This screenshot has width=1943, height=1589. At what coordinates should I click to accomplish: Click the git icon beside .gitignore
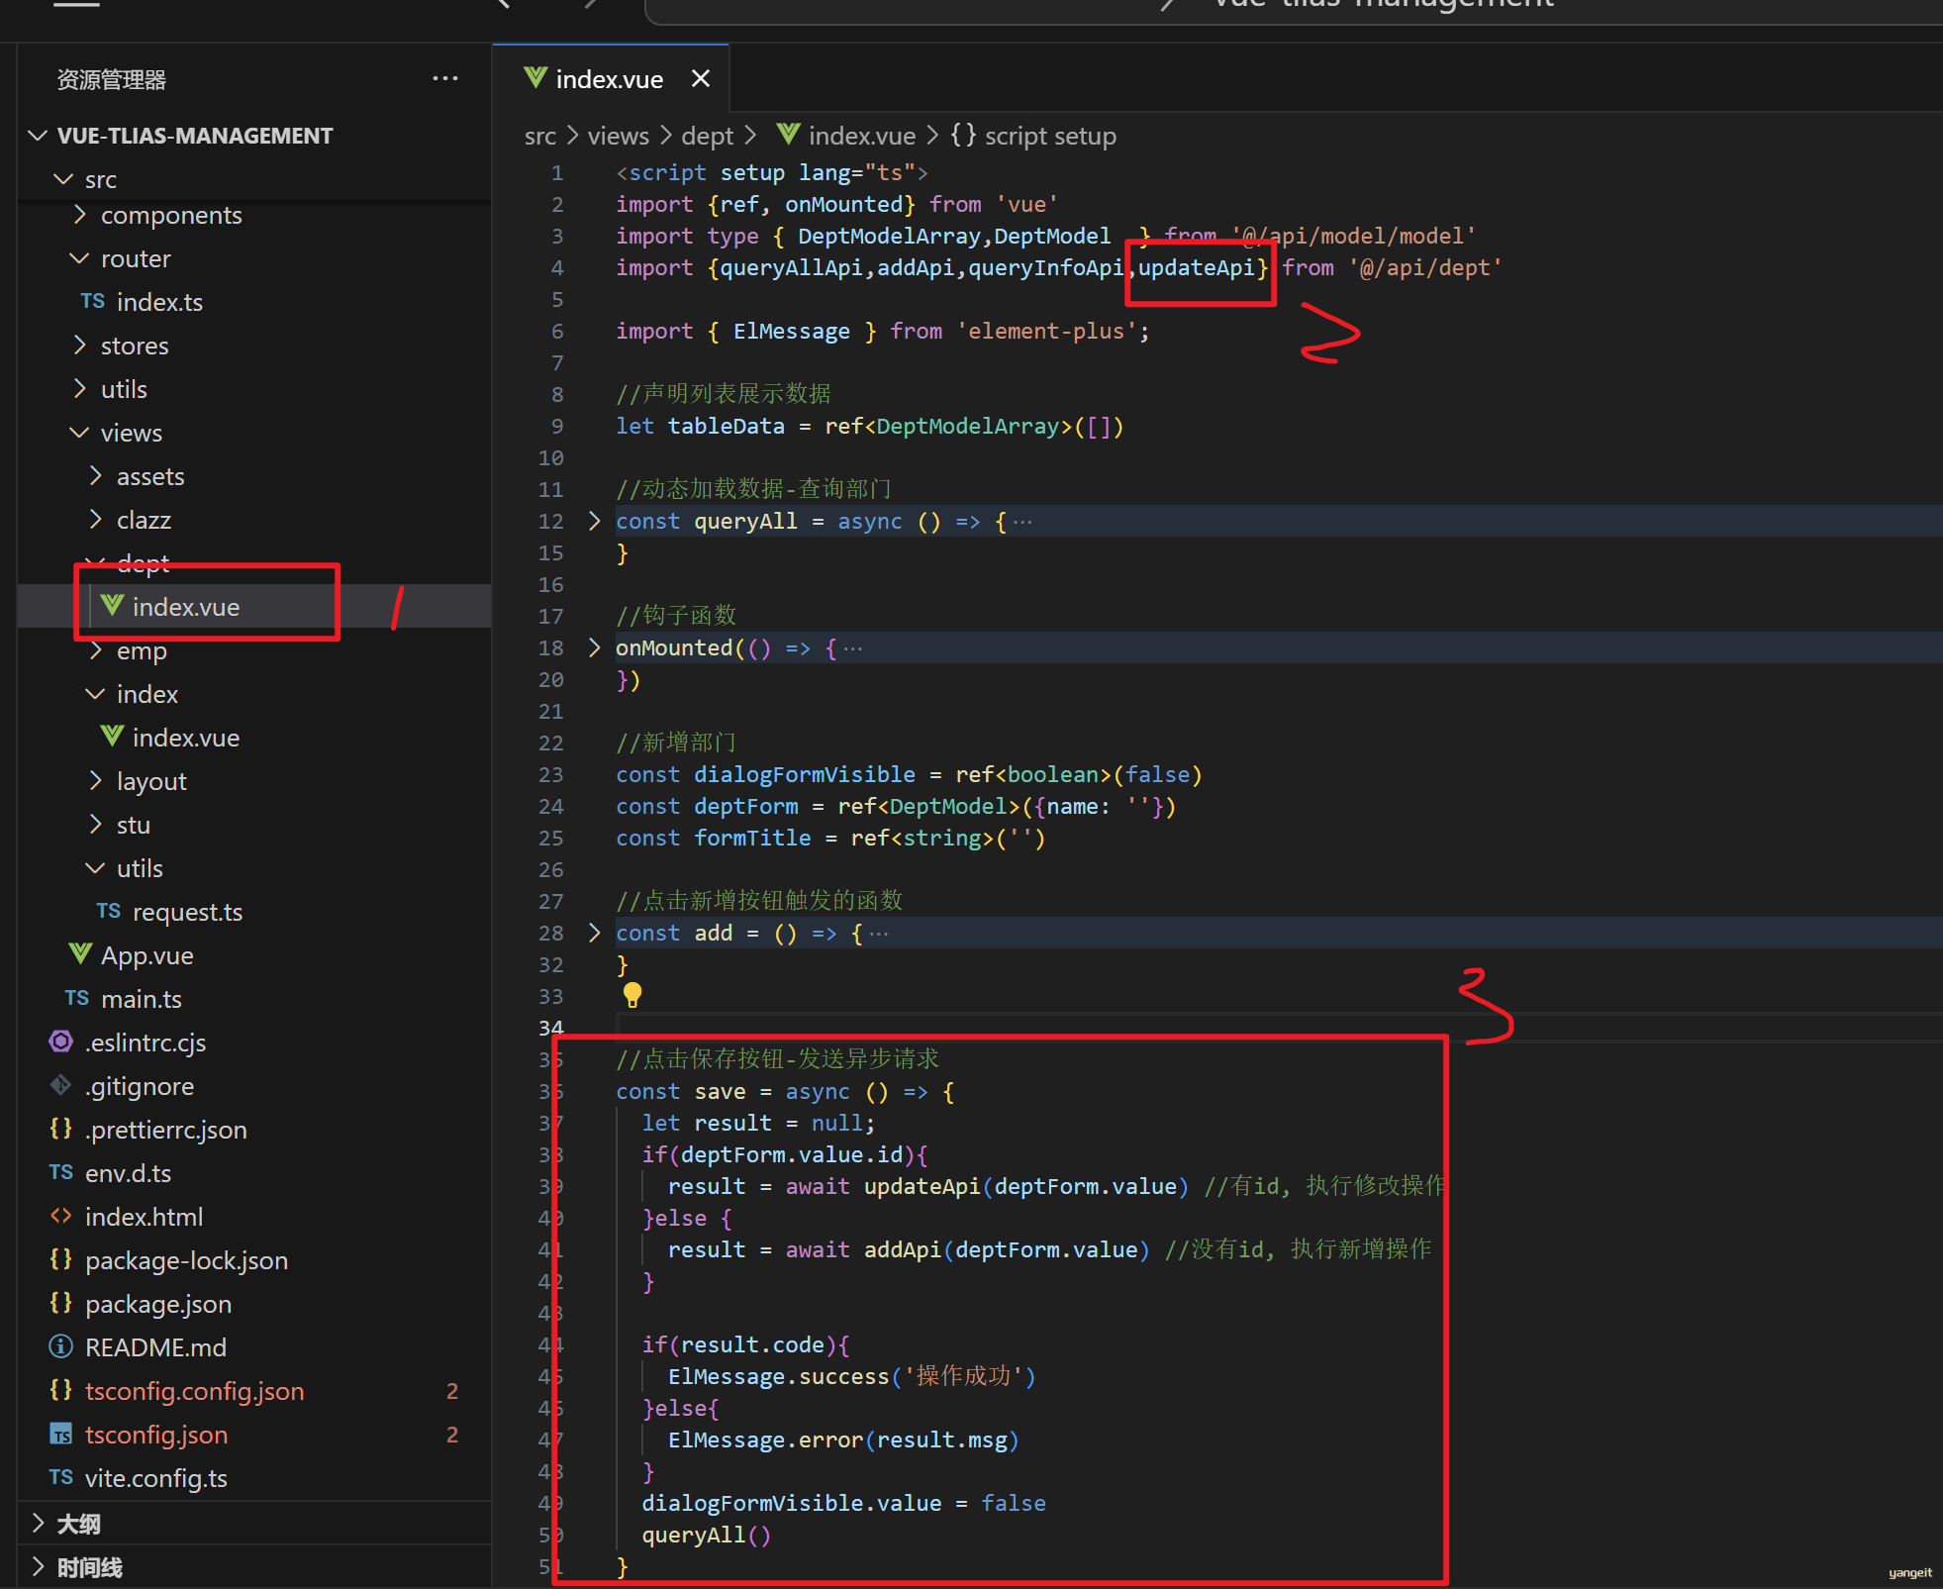pos(61,1085)
